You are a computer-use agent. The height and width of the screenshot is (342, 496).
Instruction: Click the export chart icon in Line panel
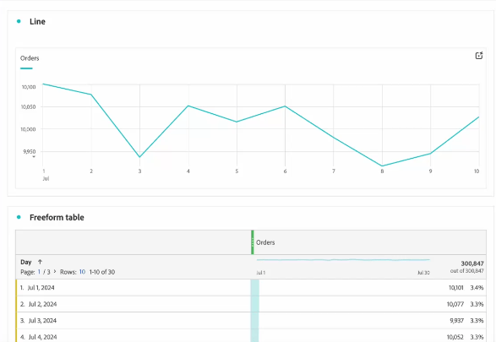coord(479,56)
